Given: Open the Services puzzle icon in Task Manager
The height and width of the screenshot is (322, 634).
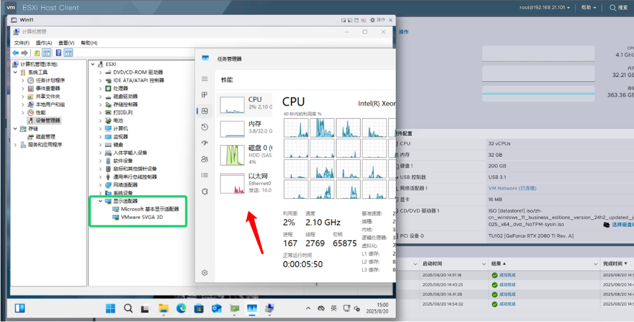Looking at the screenshot, I should [205, 191].
